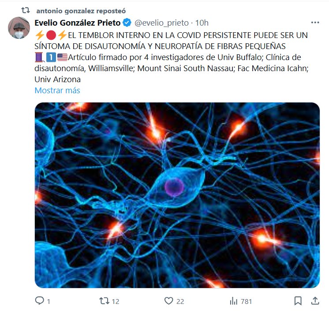
Task: Open Evelio González Prieto's profile picture
Action: (19, 28)
